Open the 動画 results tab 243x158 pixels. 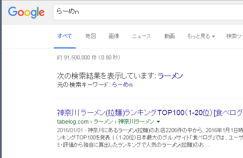(x=170, y=36)
